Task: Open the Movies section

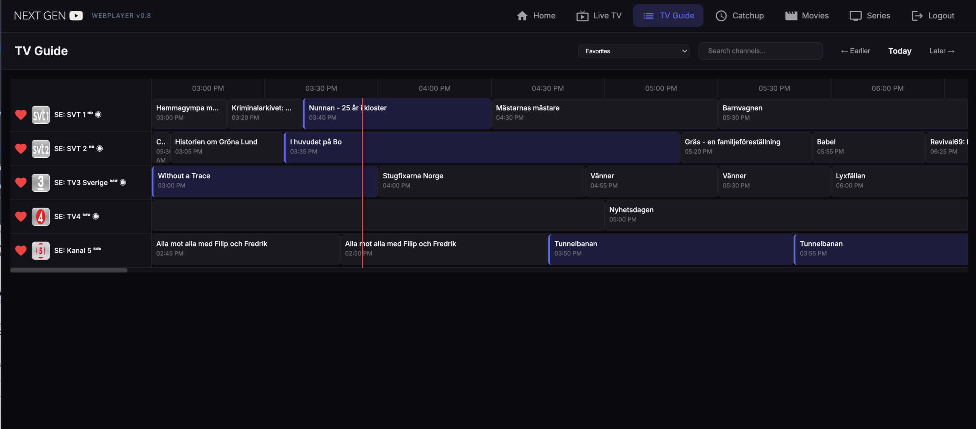Action: click(x=807, y=16)
